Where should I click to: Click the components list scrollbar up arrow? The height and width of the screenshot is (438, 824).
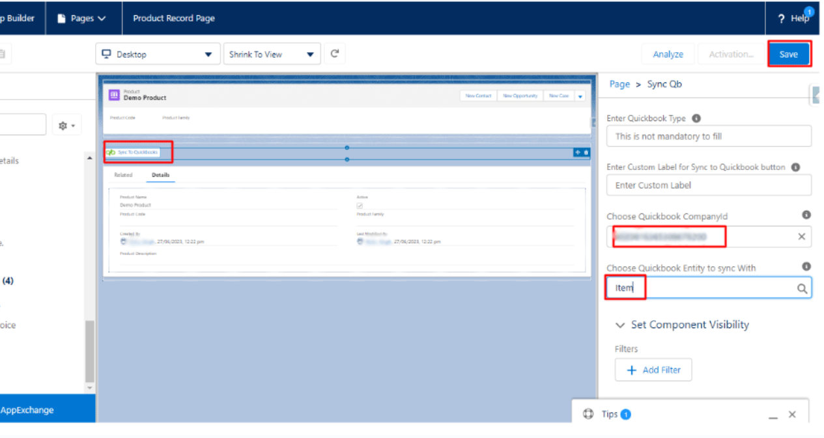click(x=90, y=157)
